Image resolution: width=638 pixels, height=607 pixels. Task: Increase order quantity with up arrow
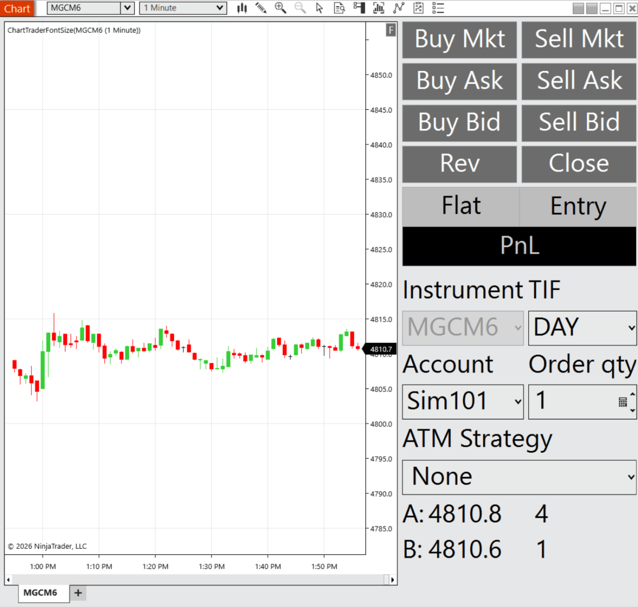pos(632,394)
